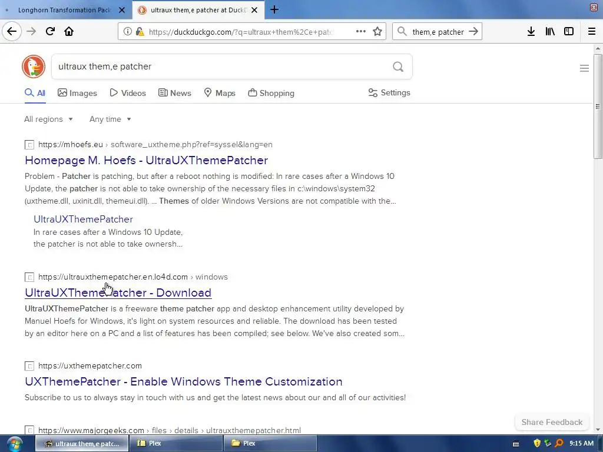
Task: Switch to Videos results
Action: tap(128, 93)
